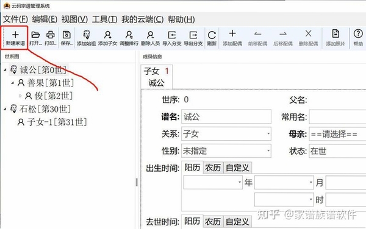The height and width of the screenshot is (229, 366).
Task: Collapse the 诚公 tree node
Action: [5, 69]
